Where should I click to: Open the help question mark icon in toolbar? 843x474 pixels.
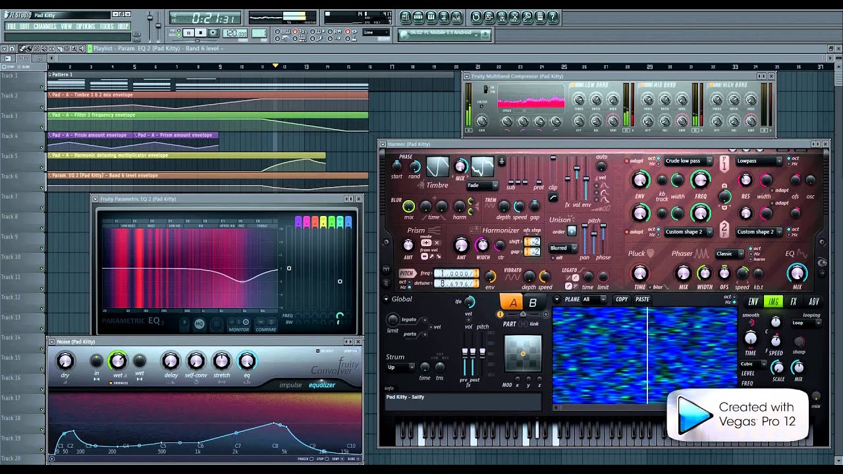tap(553, 17)
